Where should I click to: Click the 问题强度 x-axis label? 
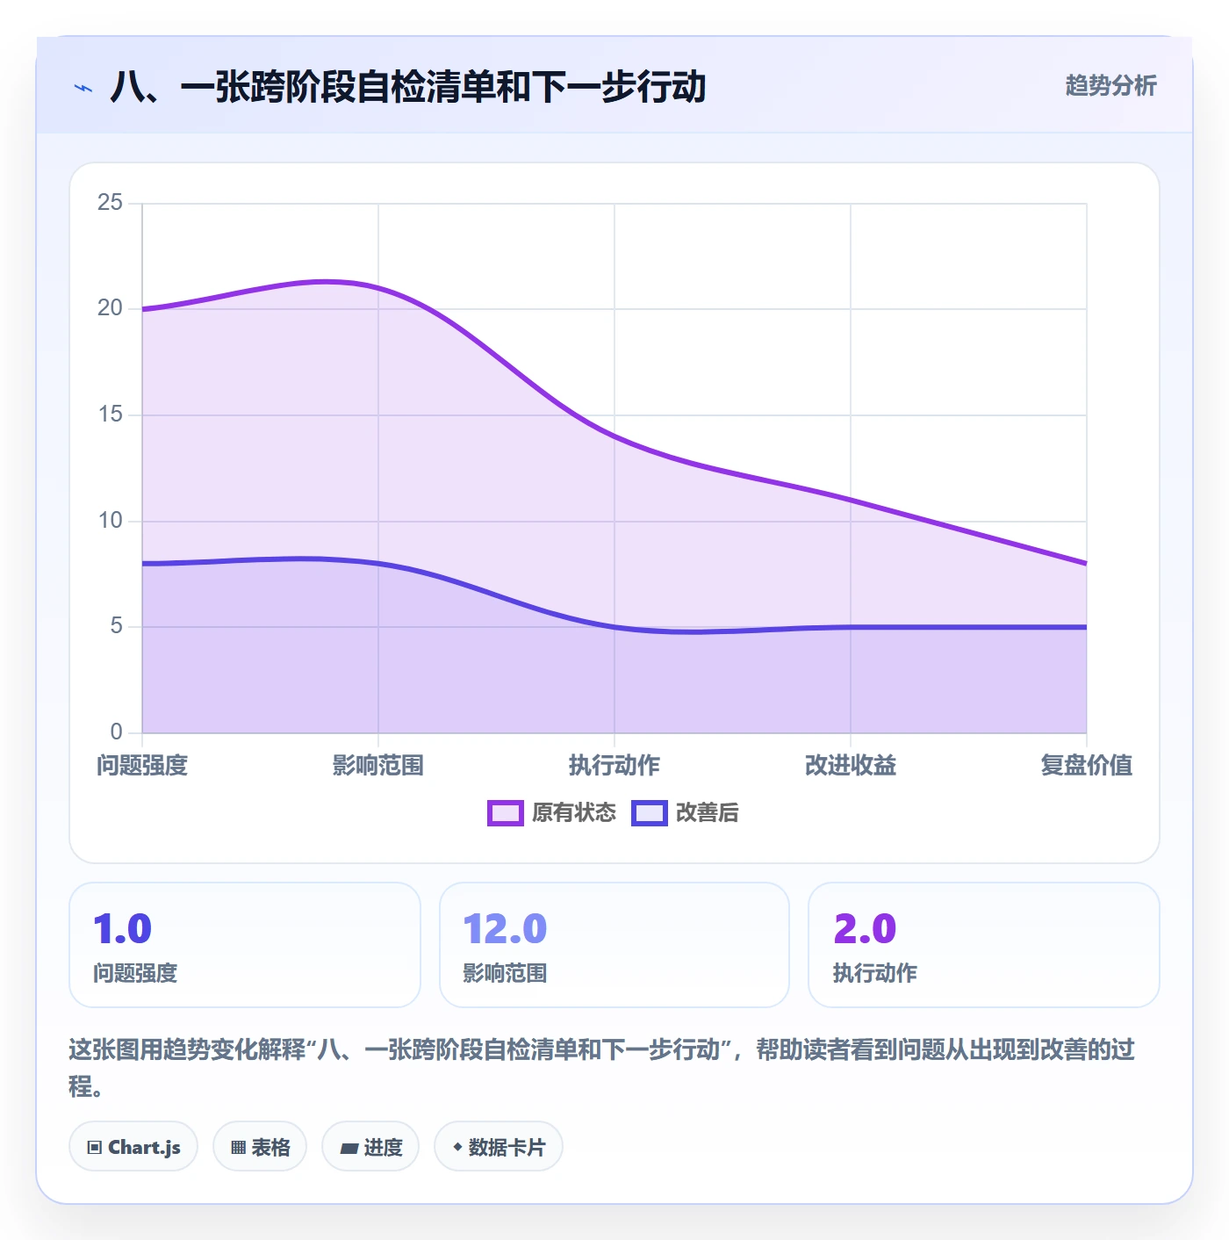tap(142, 766)
